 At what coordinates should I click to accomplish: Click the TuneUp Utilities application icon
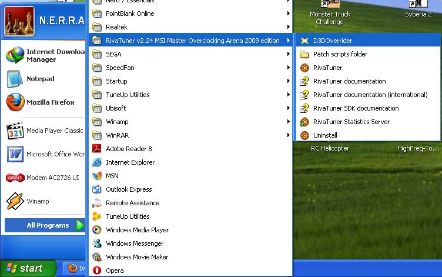click(97, 216)
